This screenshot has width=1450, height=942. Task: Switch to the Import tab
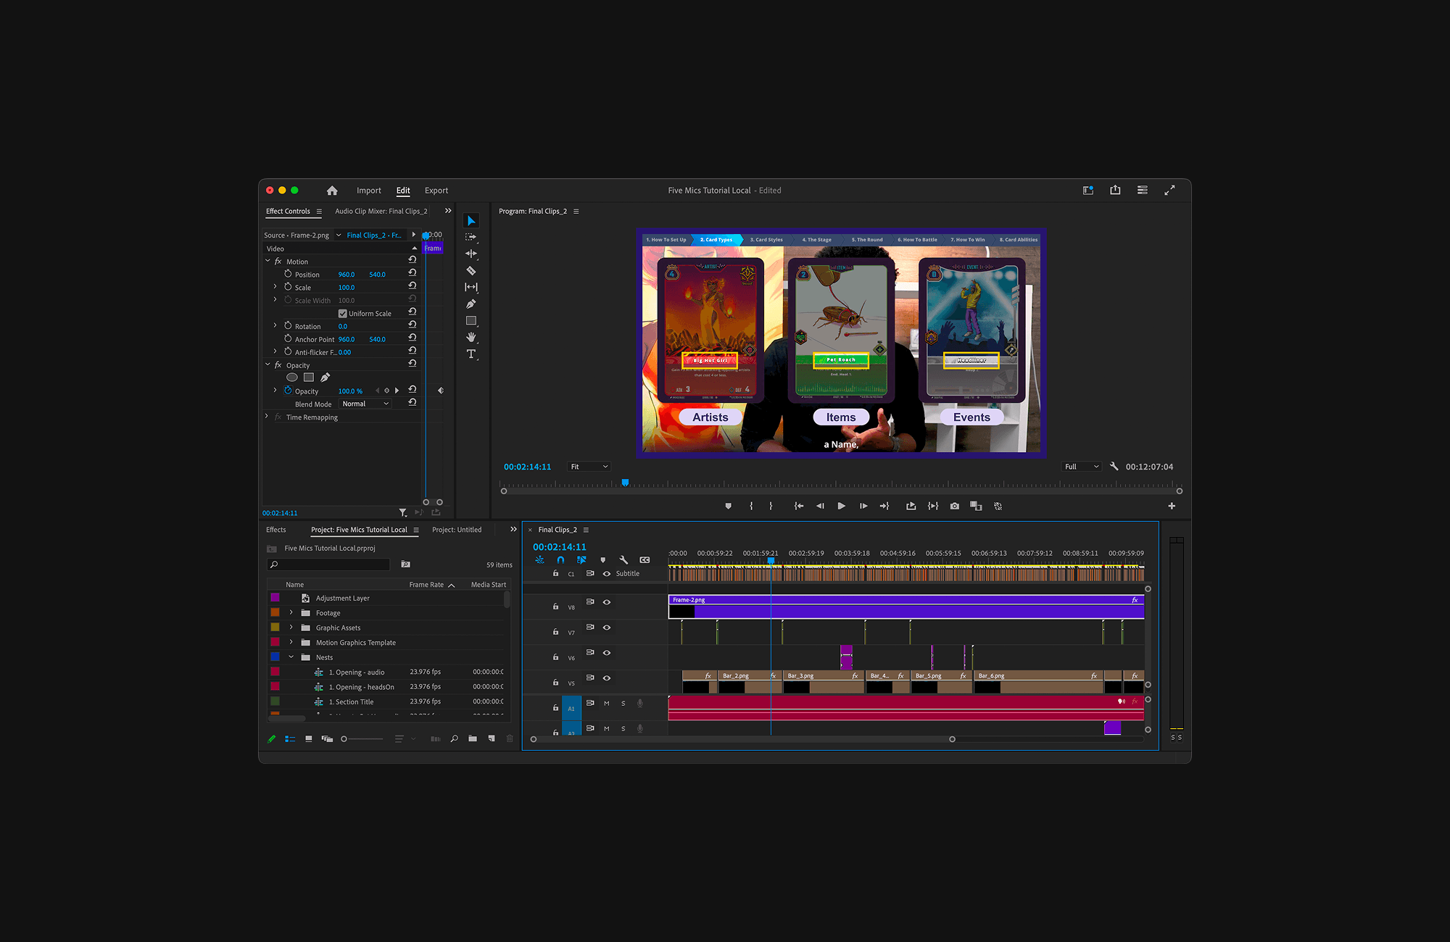coord(369,191)
